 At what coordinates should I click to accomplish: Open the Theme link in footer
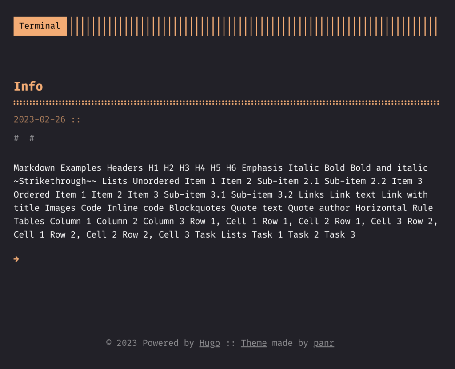click(x=254, y=343)
